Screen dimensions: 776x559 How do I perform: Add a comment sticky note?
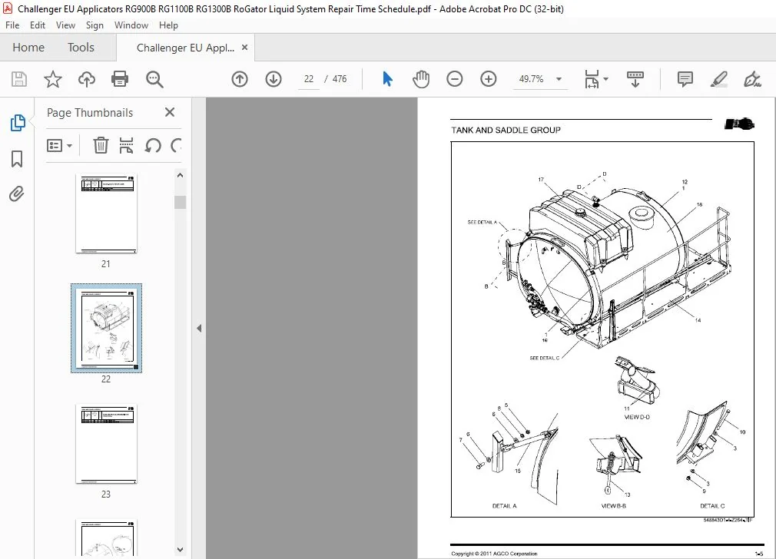(x=685, y=79)
